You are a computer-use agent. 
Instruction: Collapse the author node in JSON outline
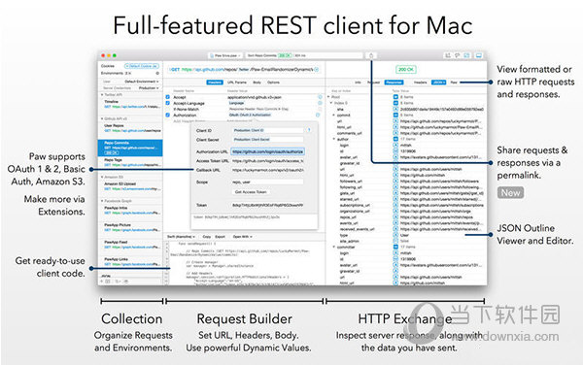[x=334, y=139]
